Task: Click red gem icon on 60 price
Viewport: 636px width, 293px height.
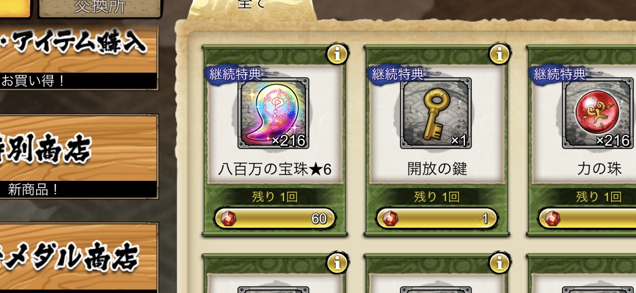Action: pos(228,218)
